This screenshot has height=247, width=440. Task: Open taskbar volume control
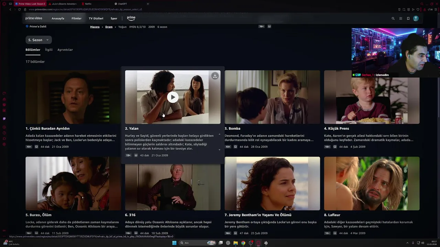pyautogui.click(x=422, y=243)
